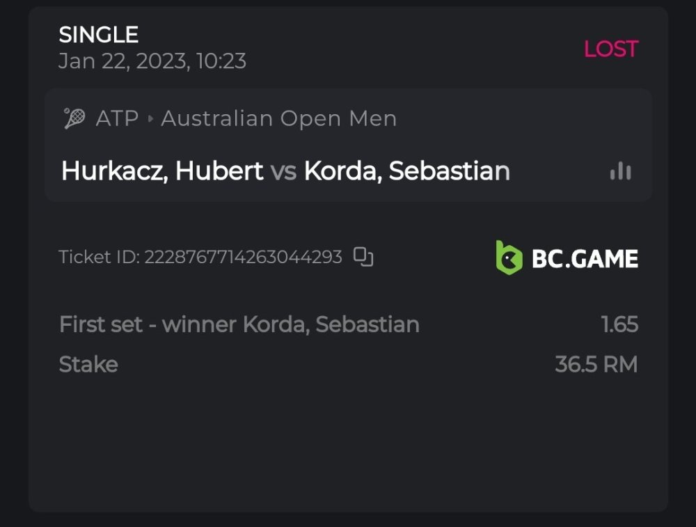The height and width of the screenshot is (527, 696).
Task: Click the 36.5 RM stake amount
Action: (x=596, y=365)
